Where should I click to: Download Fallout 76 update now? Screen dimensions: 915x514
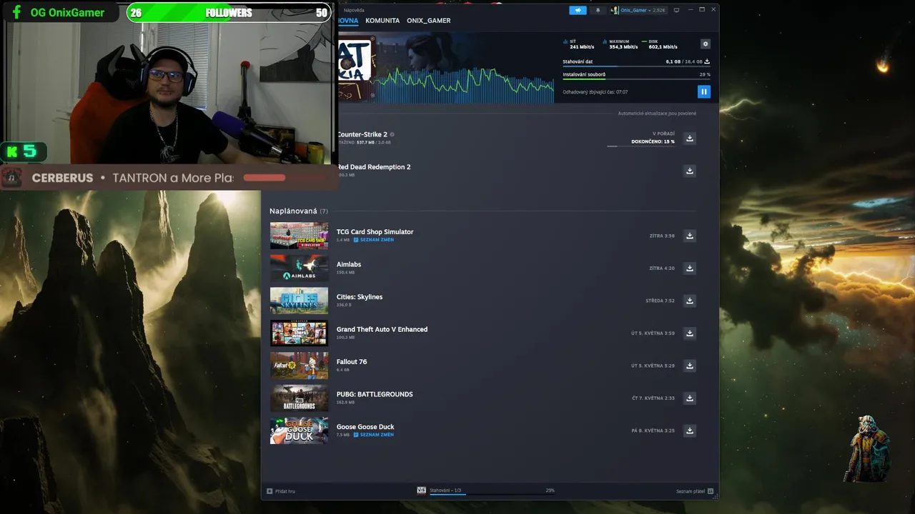[690, 366]
